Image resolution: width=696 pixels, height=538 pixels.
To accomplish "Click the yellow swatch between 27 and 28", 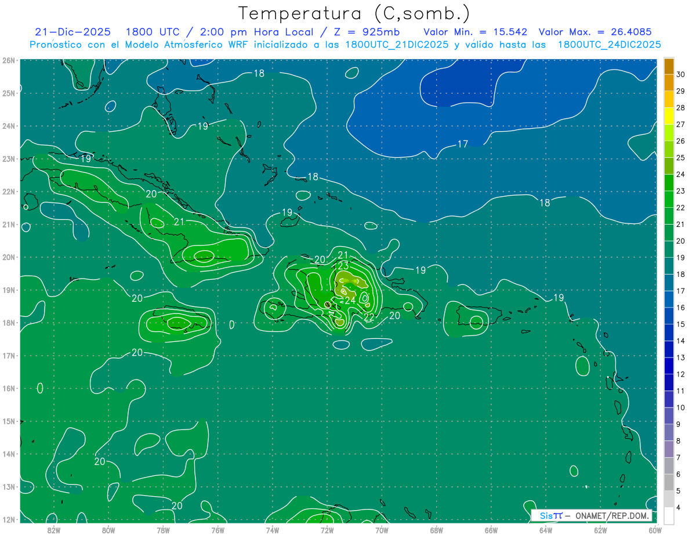I will (669, 116).
